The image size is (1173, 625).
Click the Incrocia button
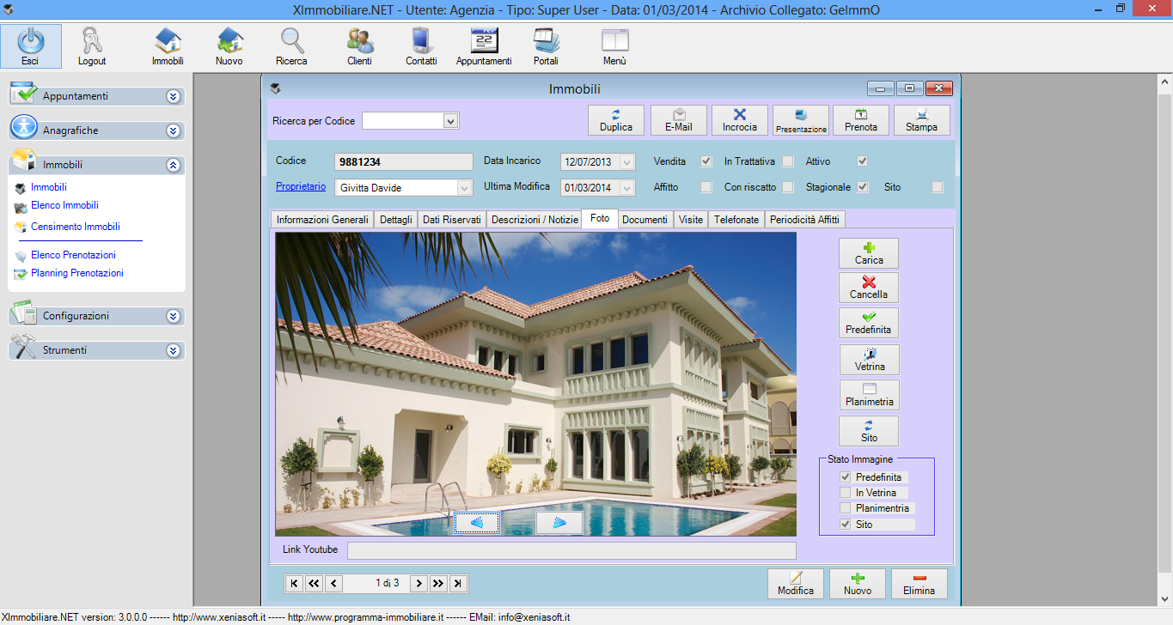(x=740, y=120)
